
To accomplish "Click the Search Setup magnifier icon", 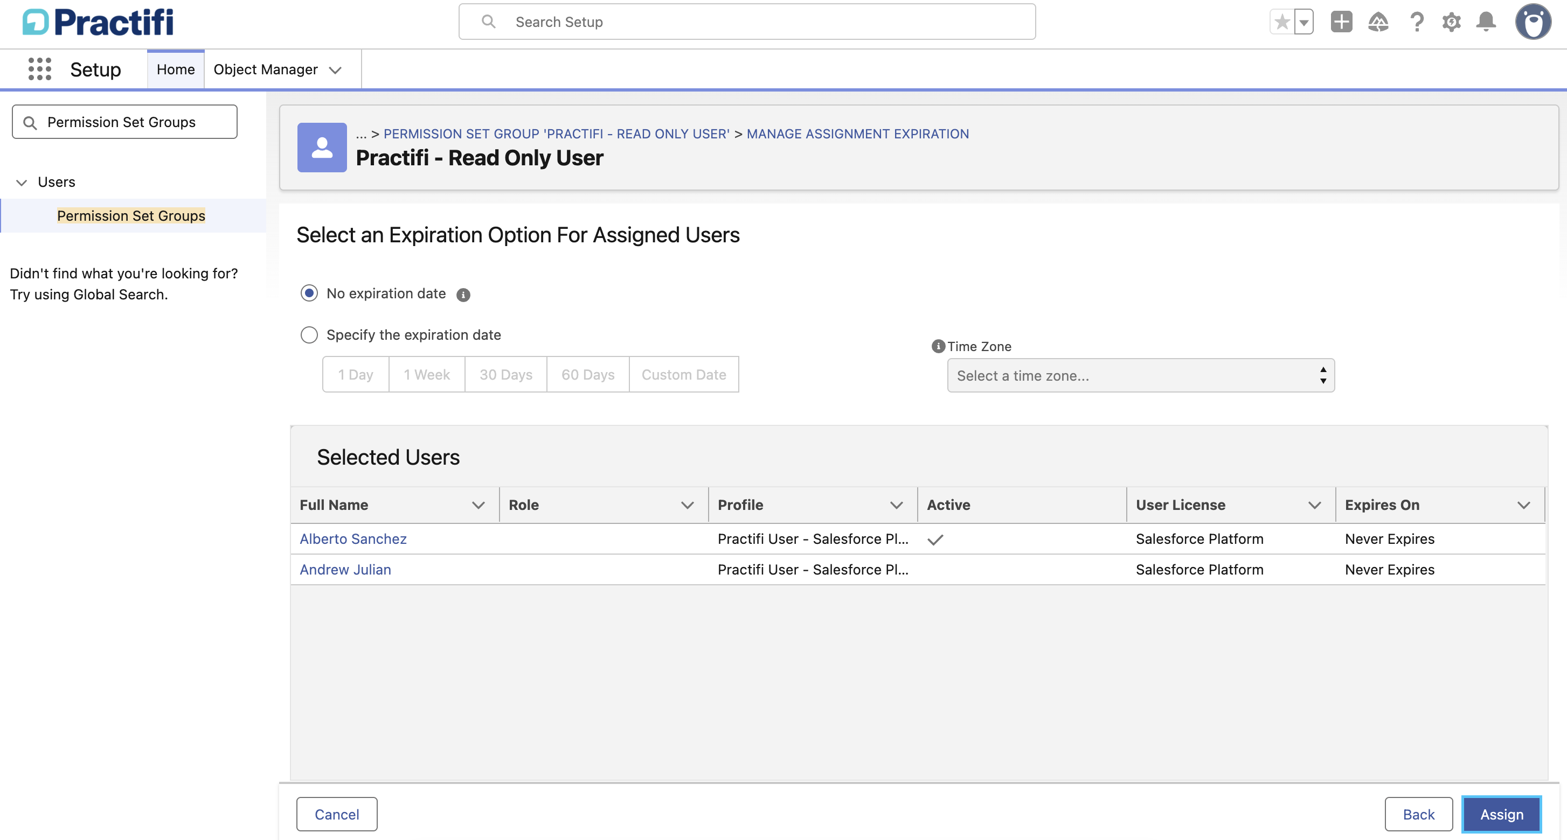I will [x=488, y=22].
